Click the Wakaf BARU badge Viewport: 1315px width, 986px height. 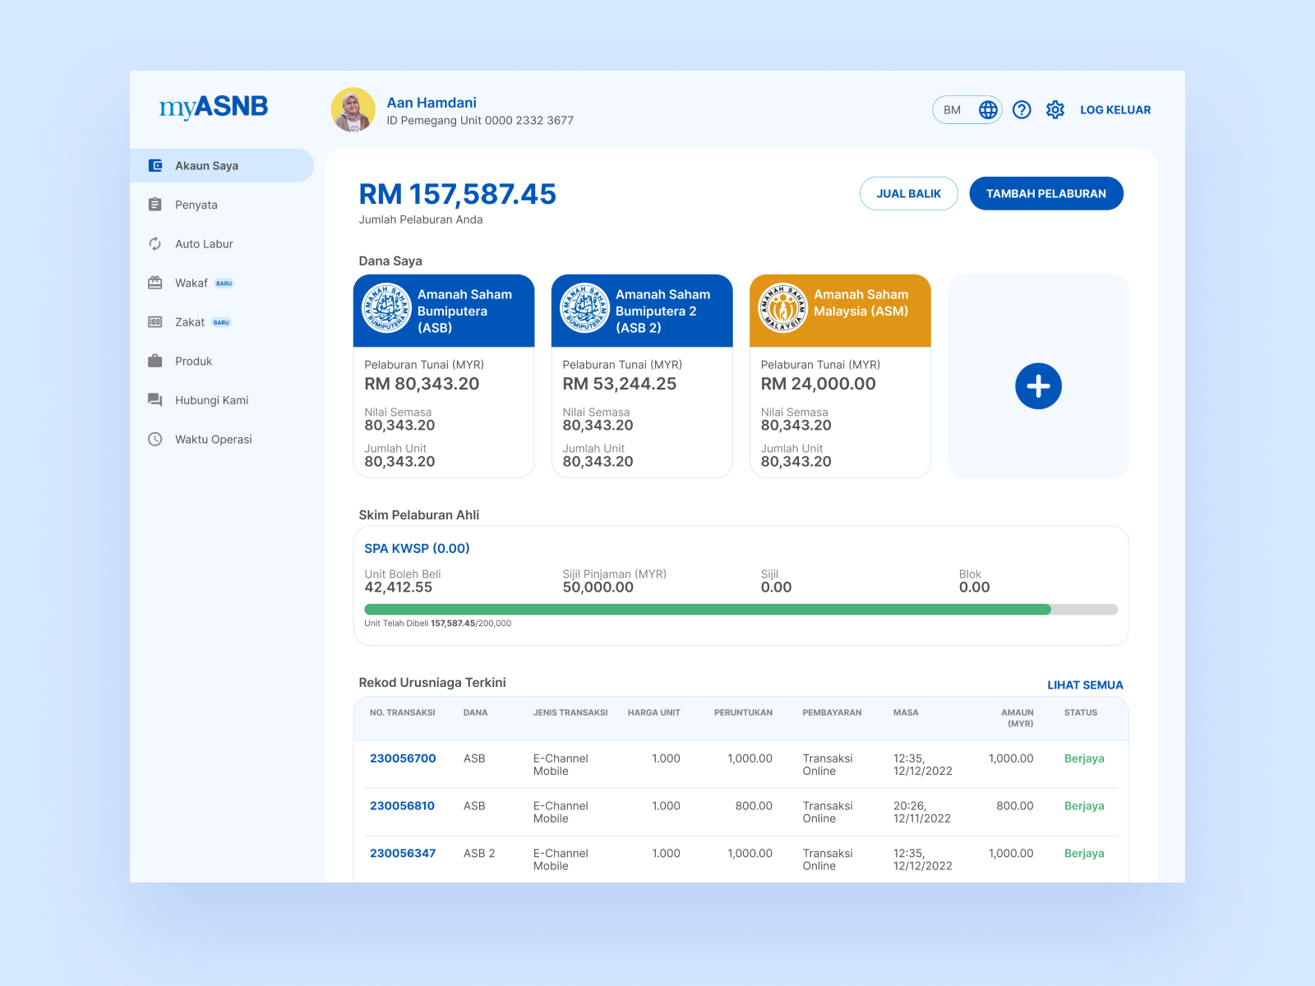224,283
